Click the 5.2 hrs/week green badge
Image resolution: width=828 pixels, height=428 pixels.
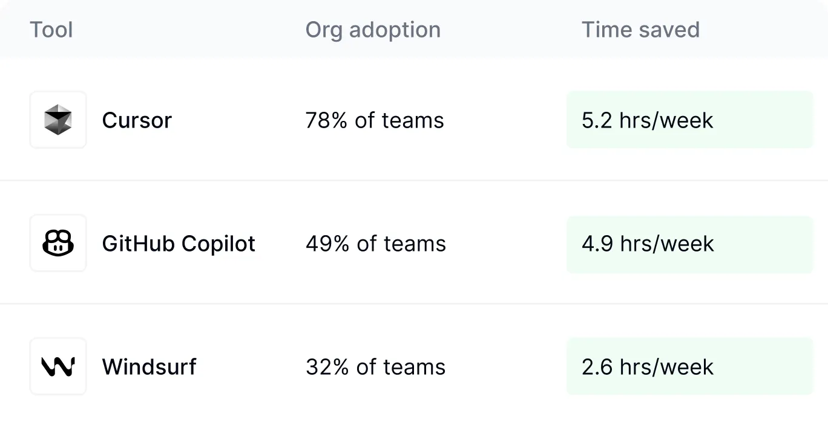(689, 120)
